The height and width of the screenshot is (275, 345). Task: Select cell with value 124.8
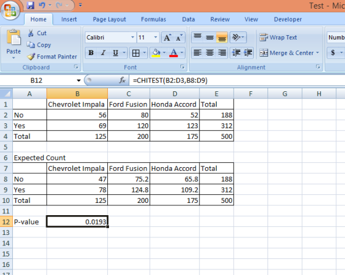coord(129,190)
